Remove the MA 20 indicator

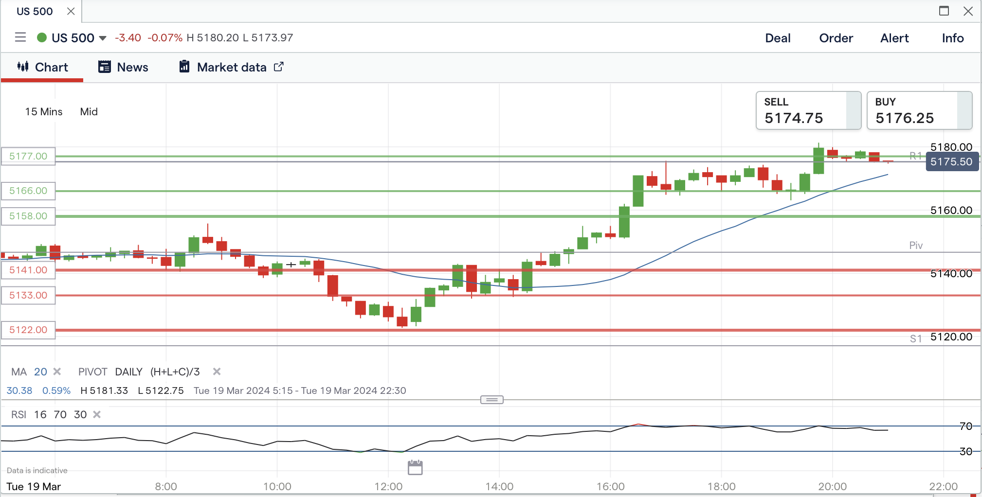click(x=57, y=372)
